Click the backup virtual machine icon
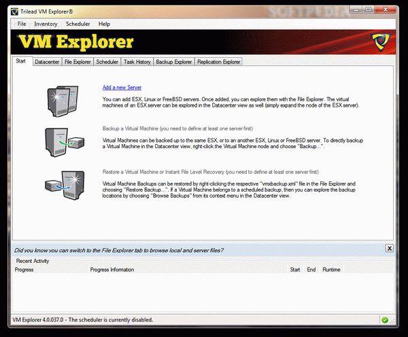 pyautogui.click(x=65, y=142)
